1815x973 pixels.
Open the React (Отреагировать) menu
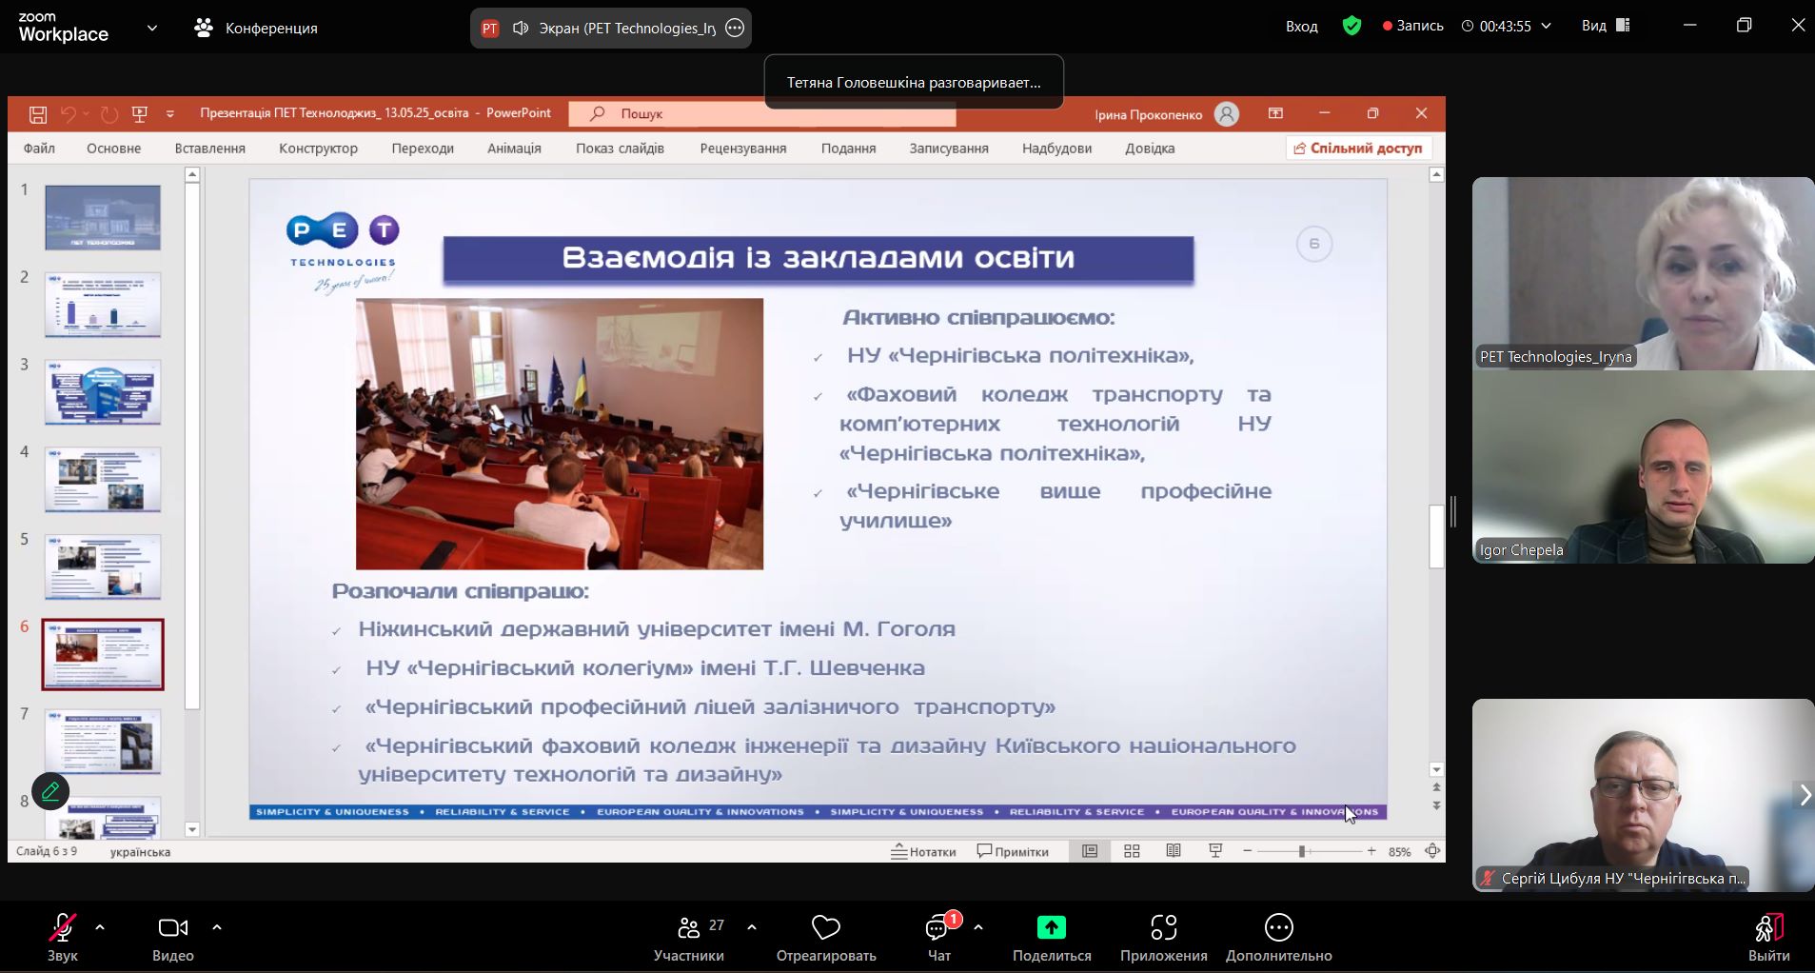click(x=825, y=937)
